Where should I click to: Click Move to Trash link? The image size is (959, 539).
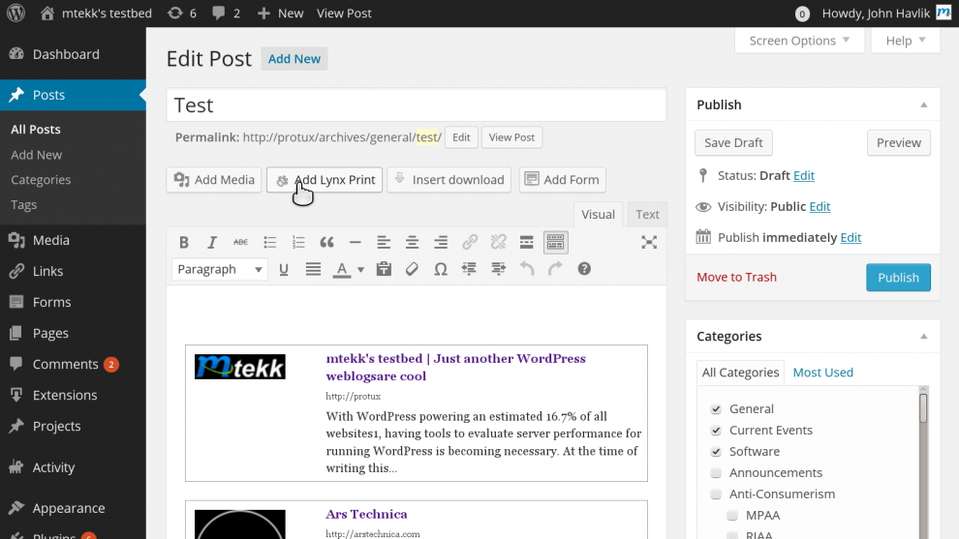[x=736, y=277]
